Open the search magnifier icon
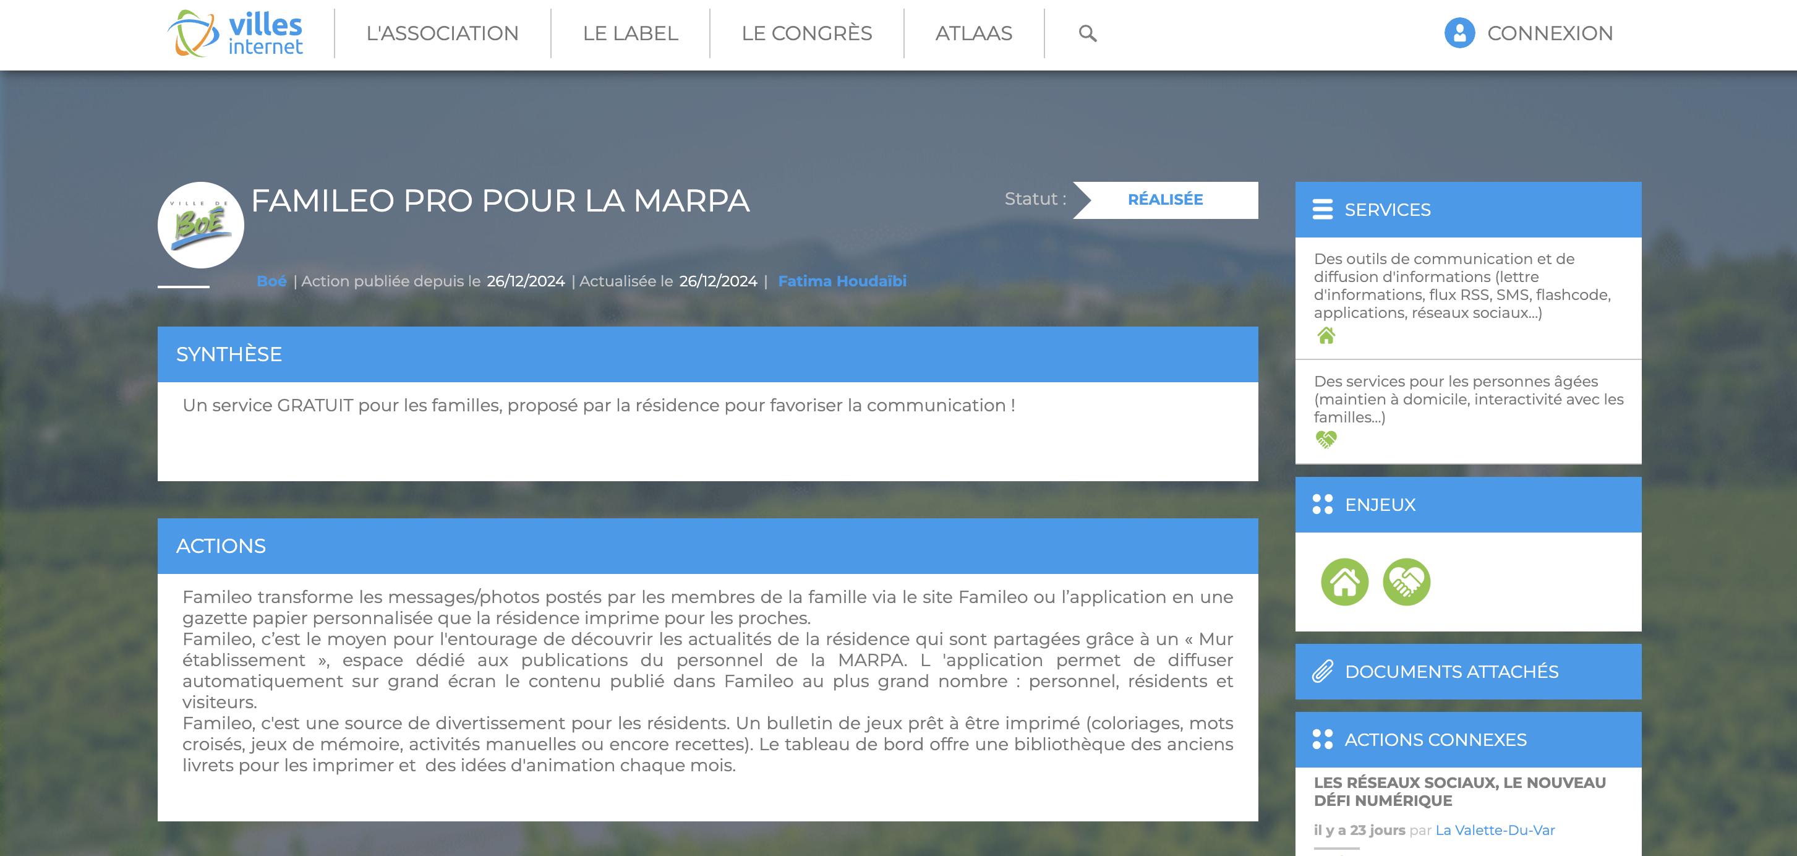 coord(1088,33)
